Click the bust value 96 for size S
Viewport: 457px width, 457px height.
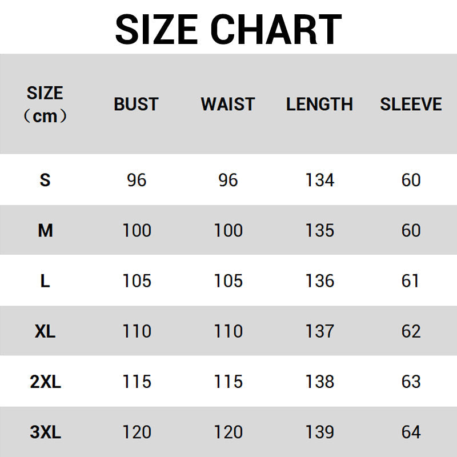pos(137,180)
